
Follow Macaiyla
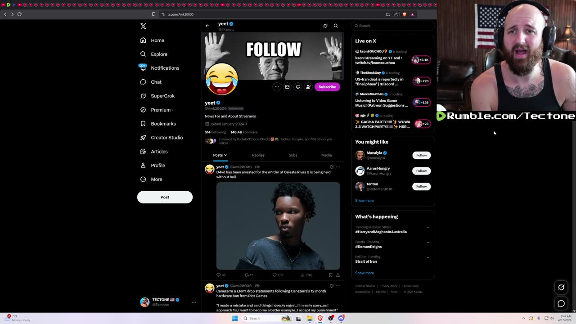coord(421,155)
